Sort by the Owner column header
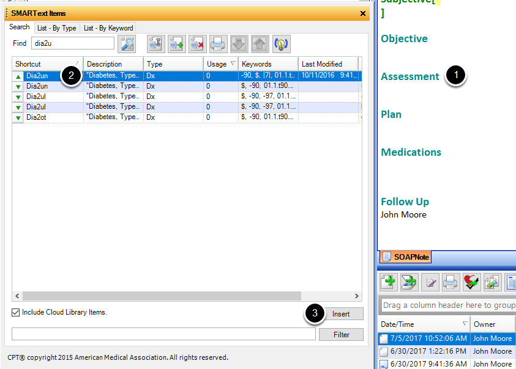 coord(492,324)
